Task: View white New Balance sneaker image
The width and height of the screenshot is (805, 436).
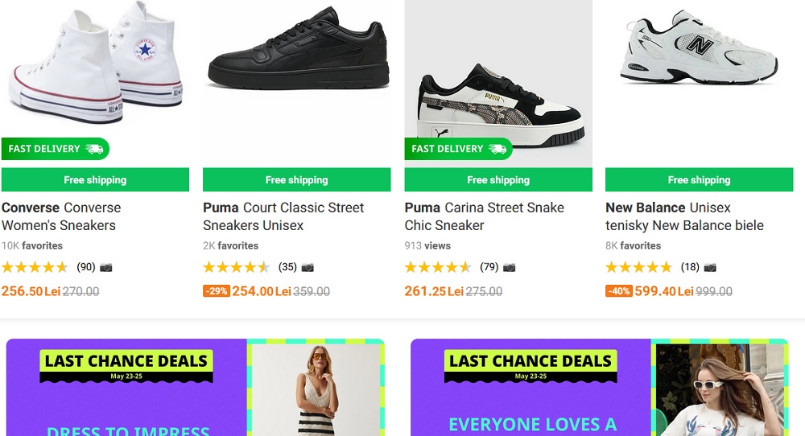Action: point(699,47)
